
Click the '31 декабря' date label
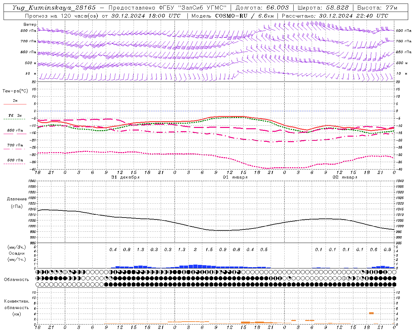tap(126, 177)
